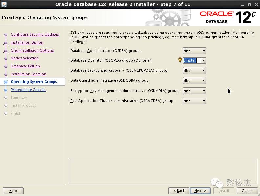
Task: Open the OSDBA group dropdown
Action: click(x=194, y=51)
